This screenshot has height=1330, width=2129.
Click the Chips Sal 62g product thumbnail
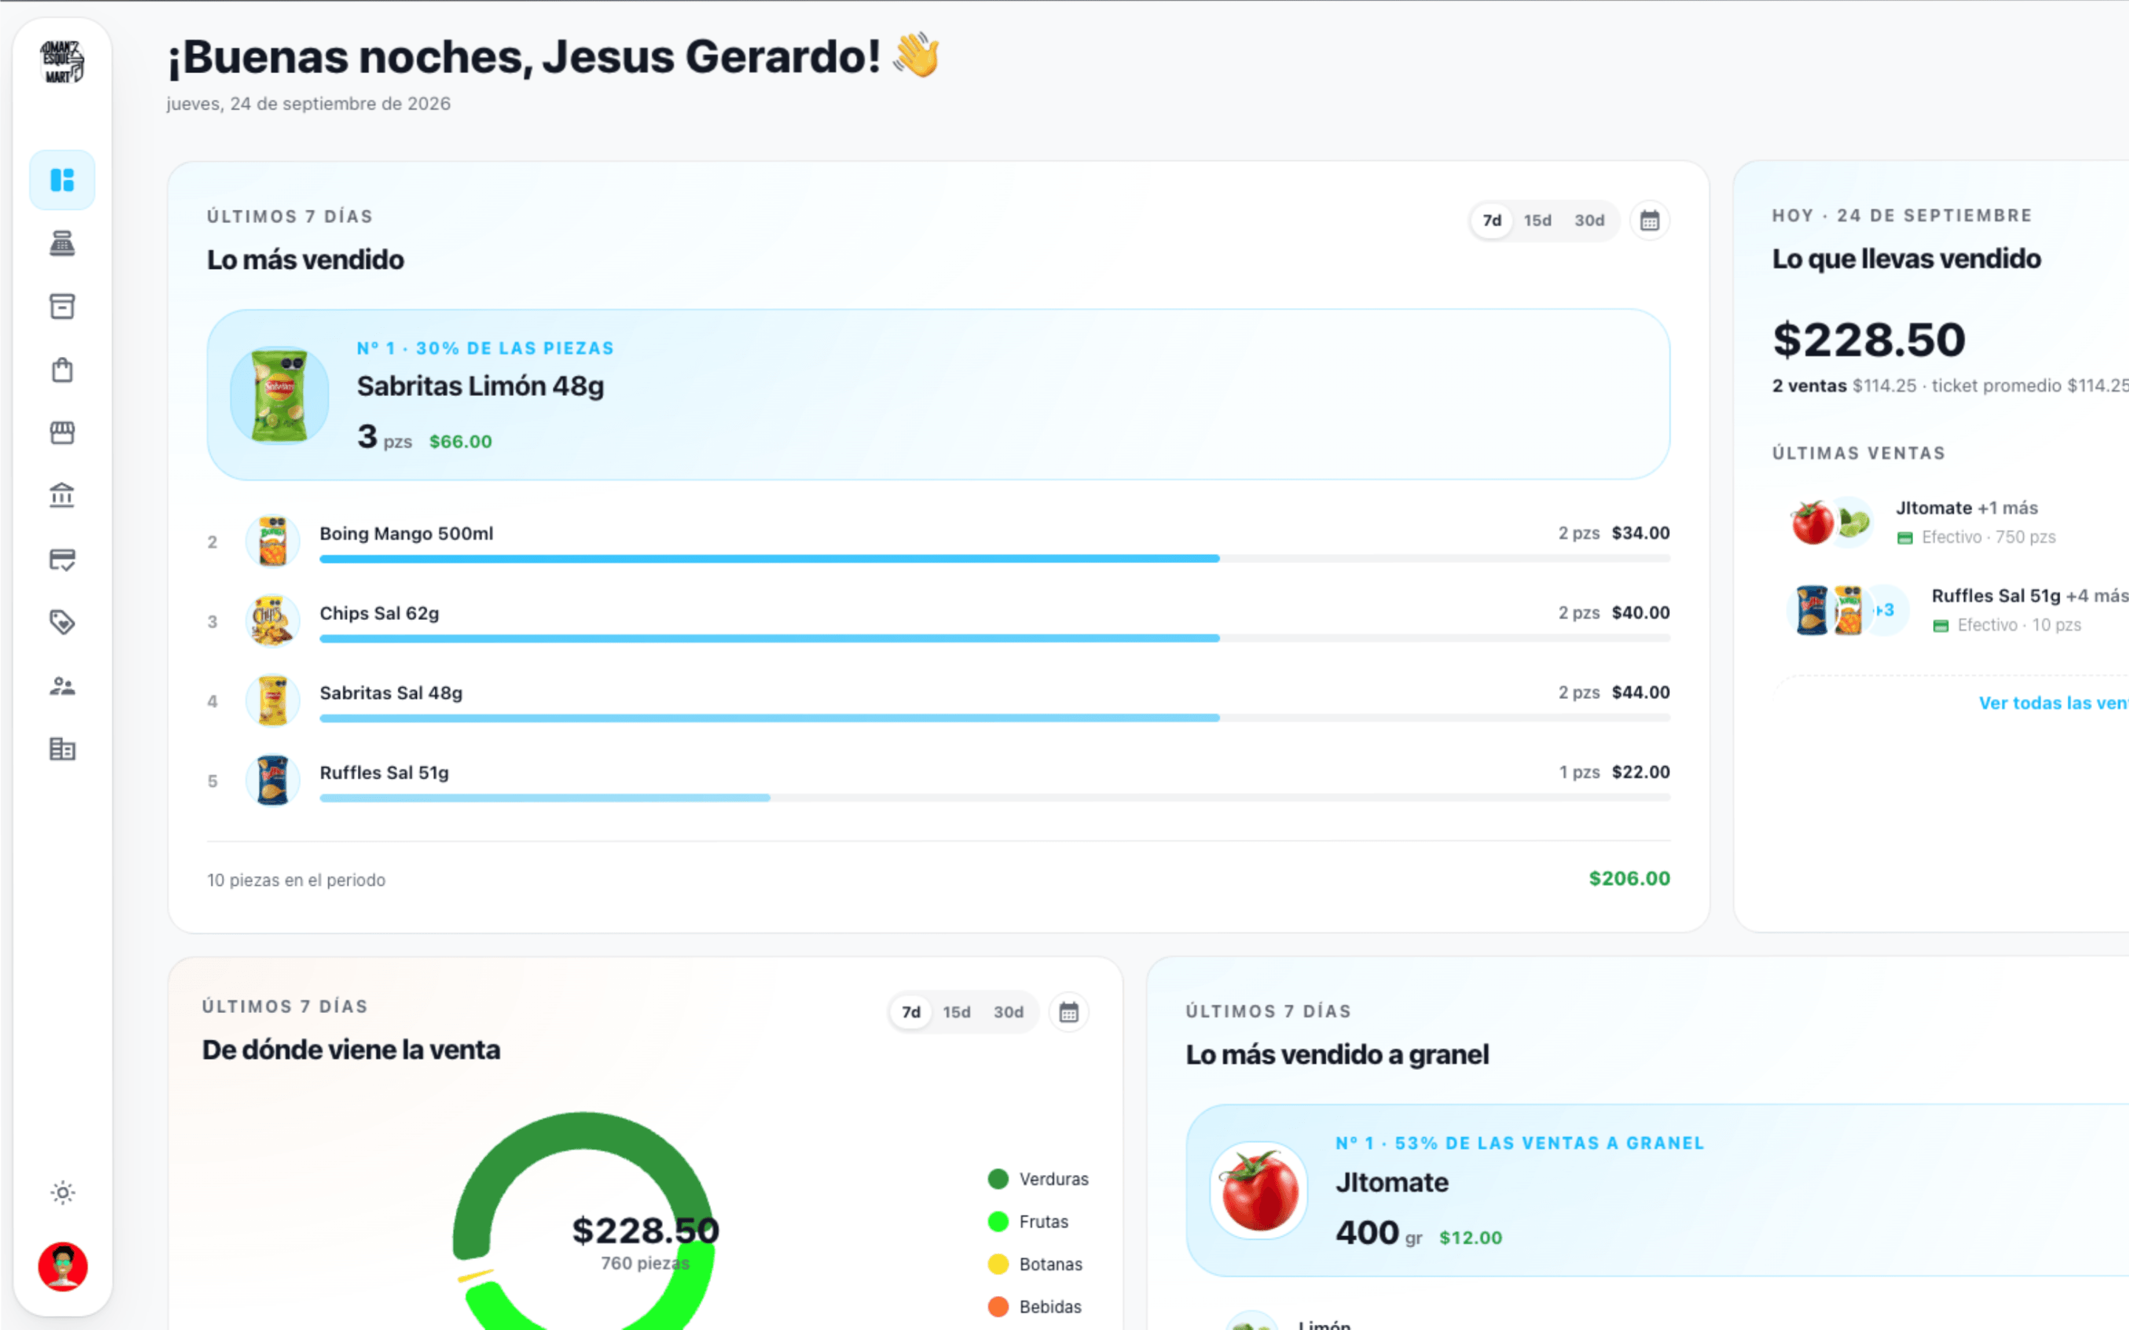(x=273, y=621)
